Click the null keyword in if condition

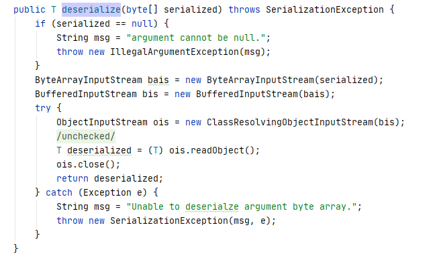[142, 23]
